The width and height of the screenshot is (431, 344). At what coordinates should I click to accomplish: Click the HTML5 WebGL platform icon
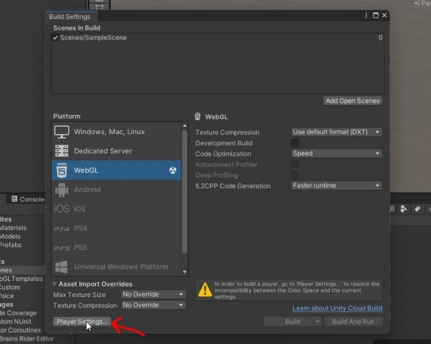click(x=61, y=170)
